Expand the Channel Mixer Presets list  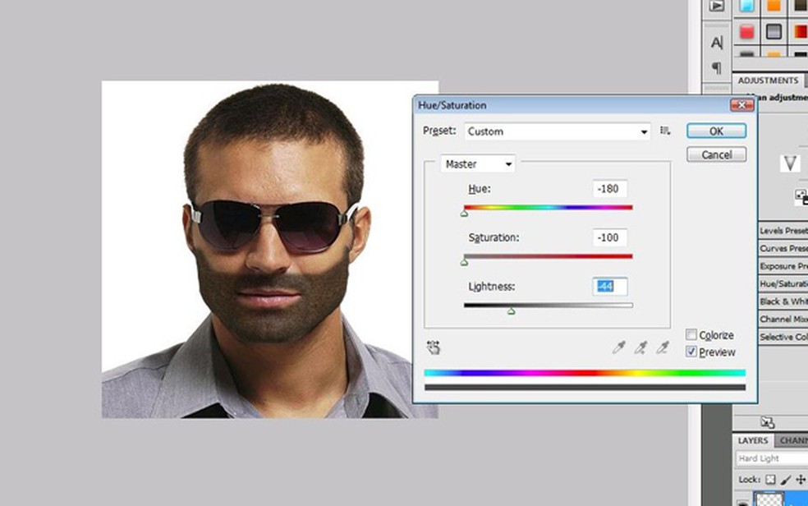click(783, 319)
